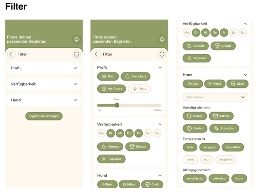The width and height of the screenshot is (274, 195).
Task: Choose zuverlässig under Alltagsgehorsam
Action: pos(195,179)
